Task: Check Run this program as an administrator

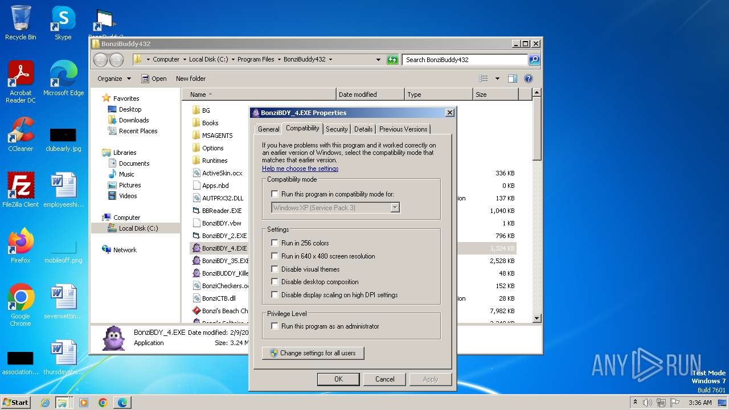Action: point(275,326)
